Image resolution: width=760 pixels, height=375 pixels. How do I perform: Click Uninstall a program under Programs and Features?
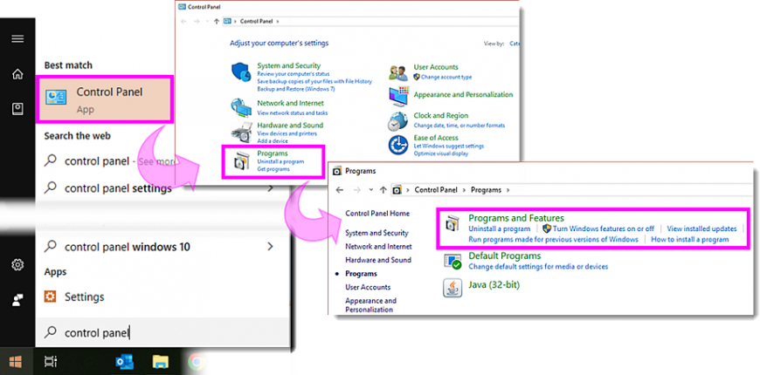click(499, 228)
